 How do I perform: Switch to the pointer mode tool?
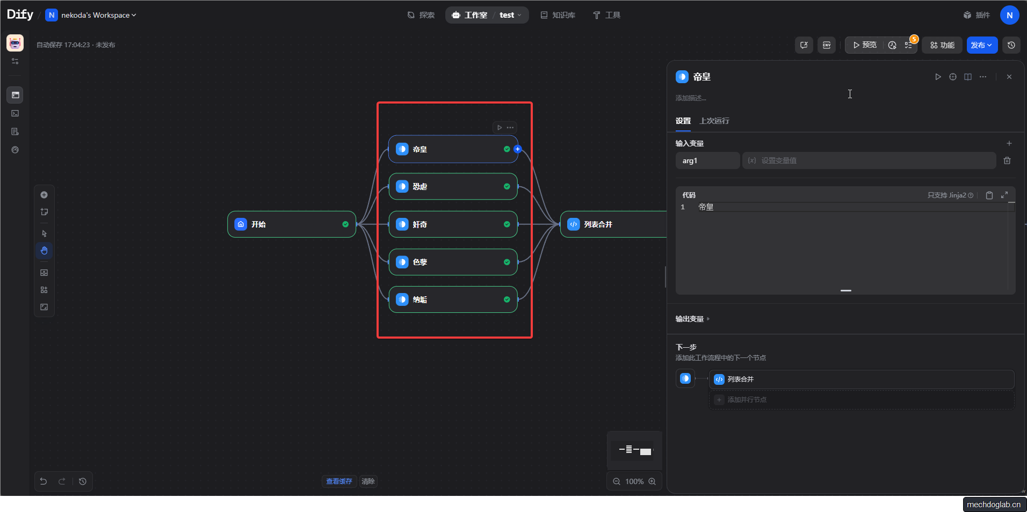[x=44, y=233]
